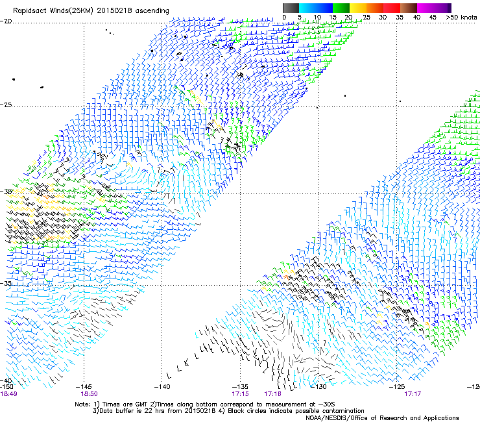480x422 pixels.
Task: Click the '>50 knots' legend label
Action: click(x=461, y=18)
